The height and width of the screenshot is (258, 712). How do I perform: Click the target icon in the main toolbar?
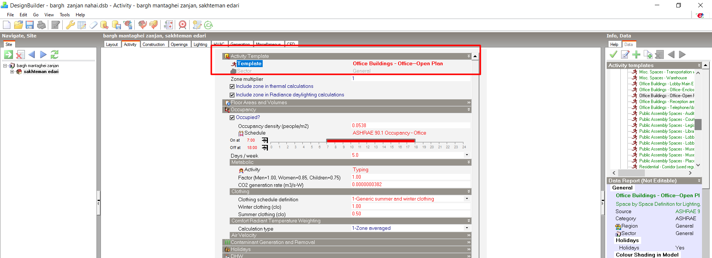point(183,25)
